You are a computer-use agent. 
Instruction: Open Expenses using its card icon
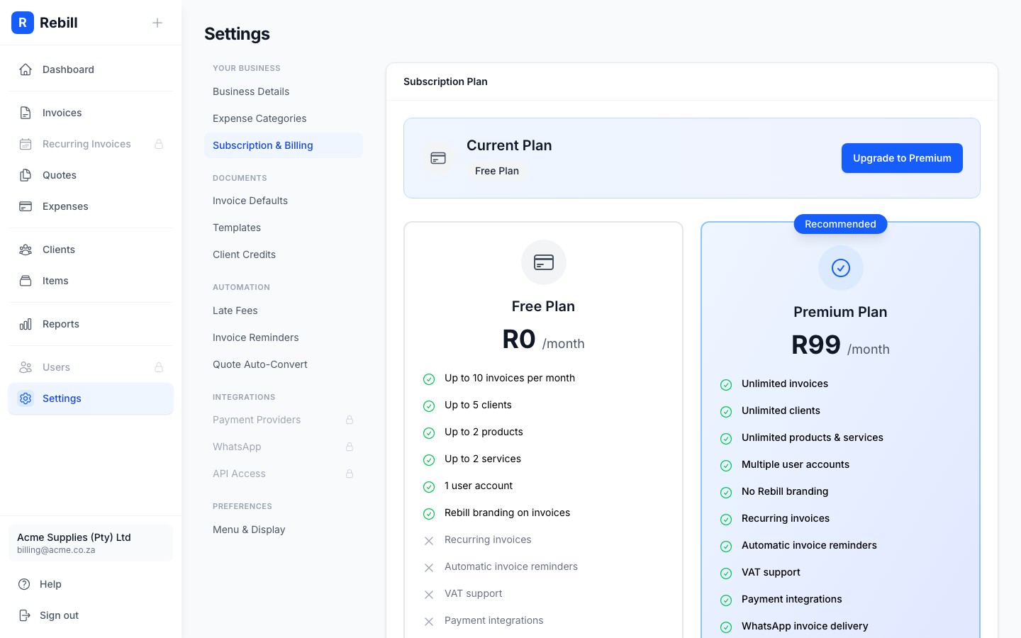(x=26, y=206)
